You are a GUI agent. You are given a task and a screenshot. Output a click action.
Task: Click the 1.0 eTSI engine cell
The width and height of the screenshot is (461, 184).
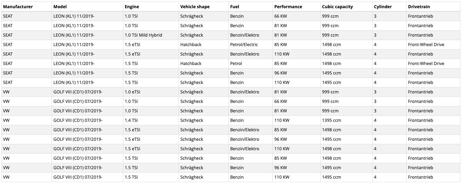132,92
